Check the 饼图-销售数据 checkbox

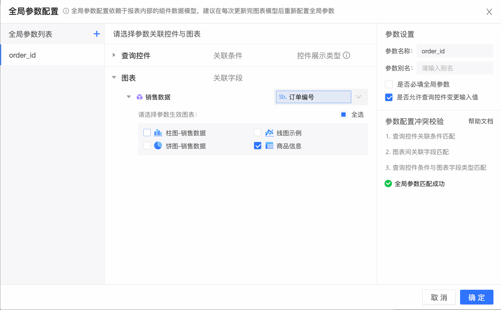pyautogui.click(x=147, y=145)
